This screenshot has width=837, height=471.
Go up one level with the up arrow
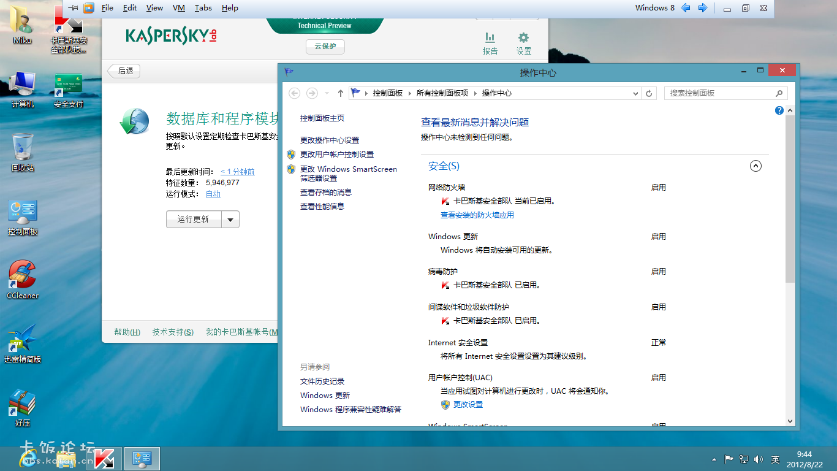[x=341, y=93]
